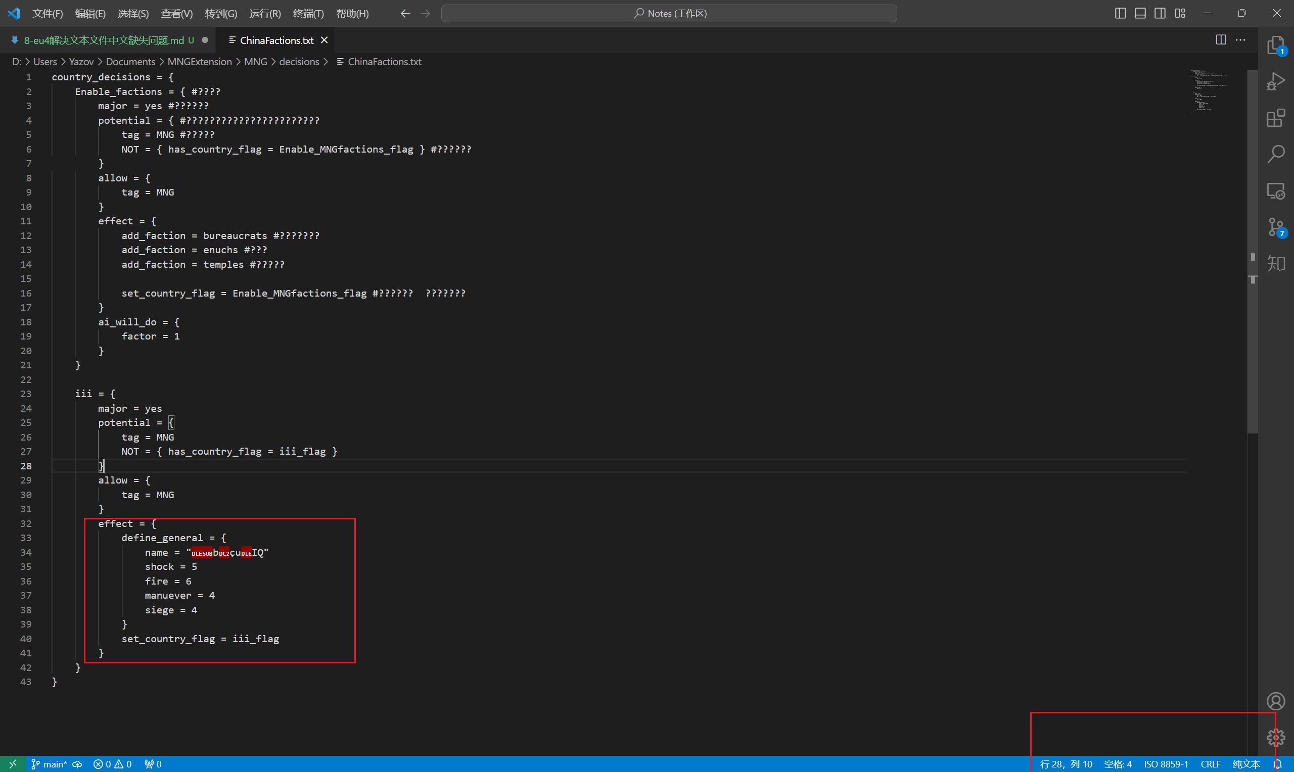The image size is (1294, 772).
Task: Open D: drive breadcrumb
Action: coord(17,61)
